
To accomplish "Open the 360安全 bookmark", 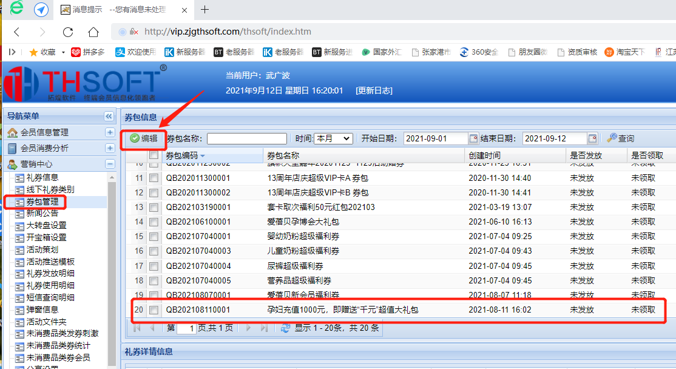I will click(x=479, y=52).
